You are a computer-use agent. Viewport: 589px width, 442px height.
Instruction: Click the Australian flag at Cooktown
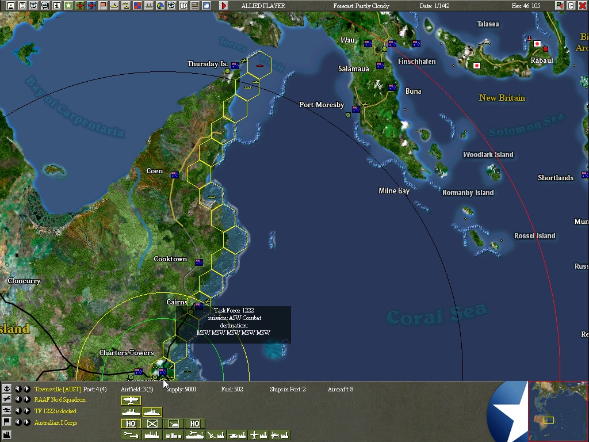(x=198, y=262)
